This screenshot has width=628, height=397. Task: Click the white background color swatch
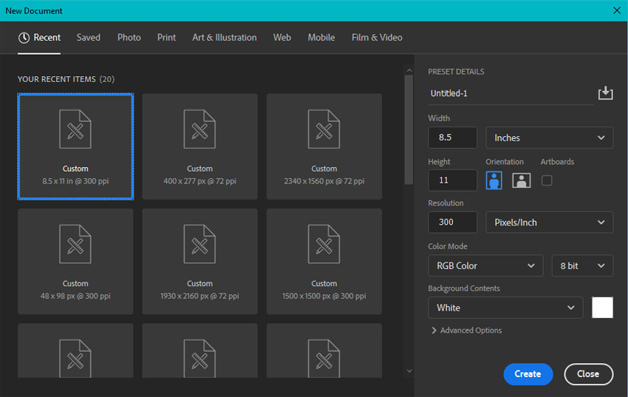pyautogui.click(x=602, y=308)
